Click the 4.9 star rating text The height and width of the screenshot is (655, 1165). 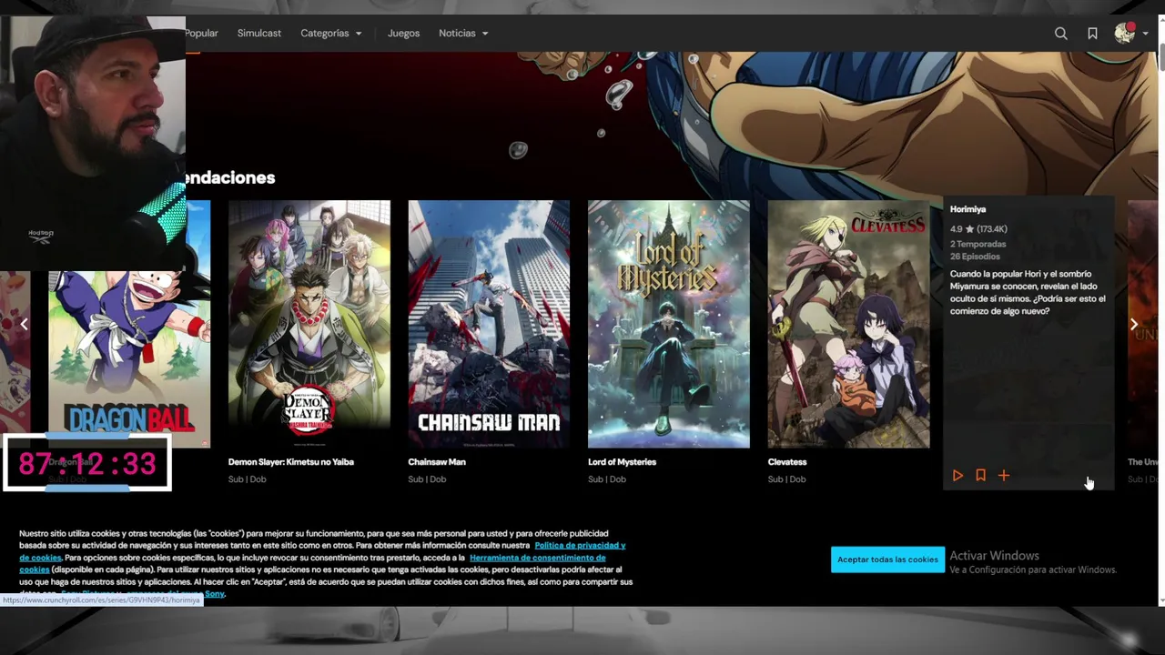(x=978, y=229)
